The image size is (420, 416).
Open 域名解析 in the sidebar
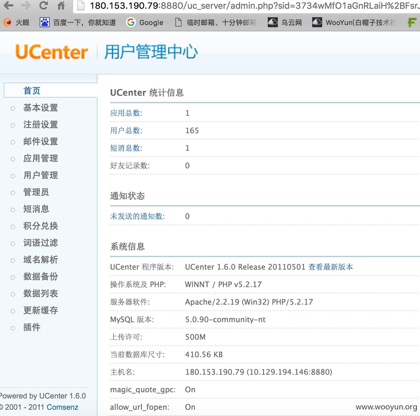(x=41, y=260)
